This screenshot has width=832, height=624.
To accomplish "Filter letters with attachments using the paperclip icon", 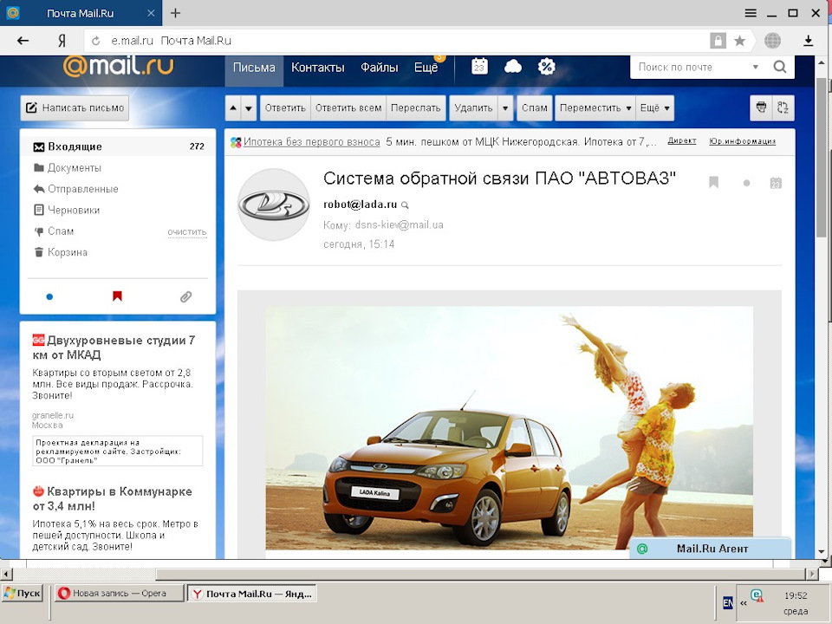I will 185,296.
